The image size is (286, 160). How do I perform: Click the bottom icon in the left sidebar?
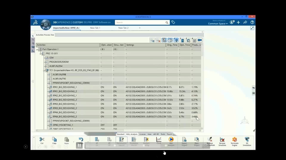click(33, 51)
